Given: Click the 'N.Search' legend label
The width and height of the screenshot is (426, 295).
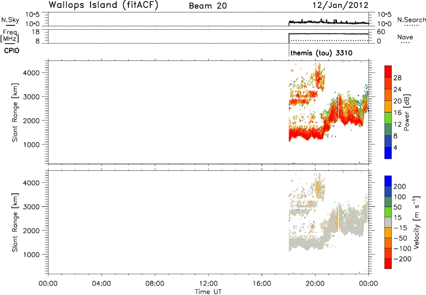Looking at the screenshot, I should click(x=412, y=20).
